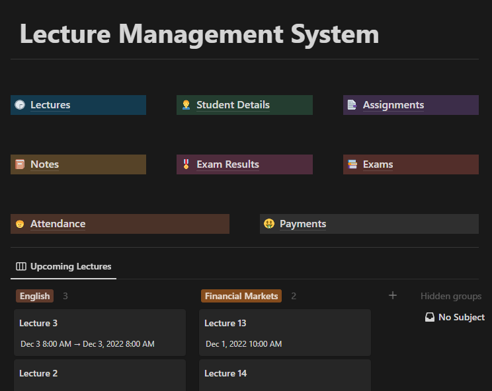Select the Financial Markets group tag

click(241, 296)
